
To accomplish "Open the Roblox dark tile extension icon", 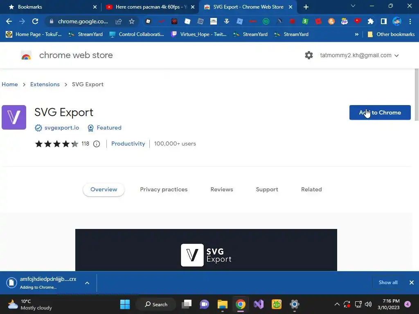I will tap(148, 21).
